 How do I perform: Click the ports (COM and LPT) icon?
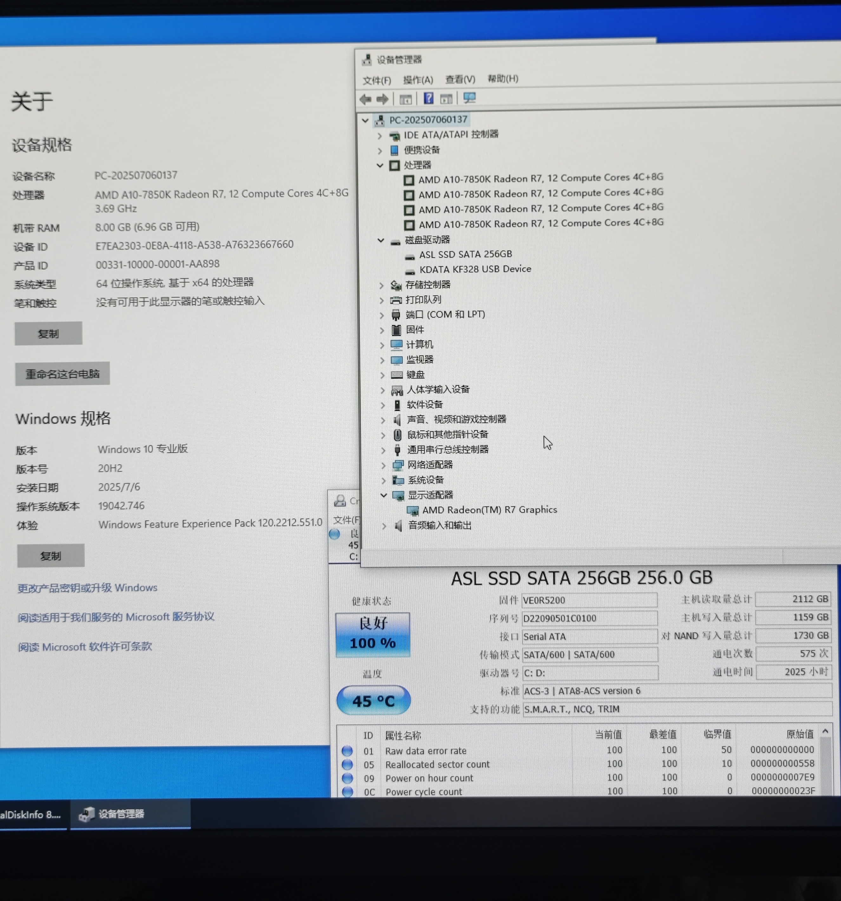point(396,315)
